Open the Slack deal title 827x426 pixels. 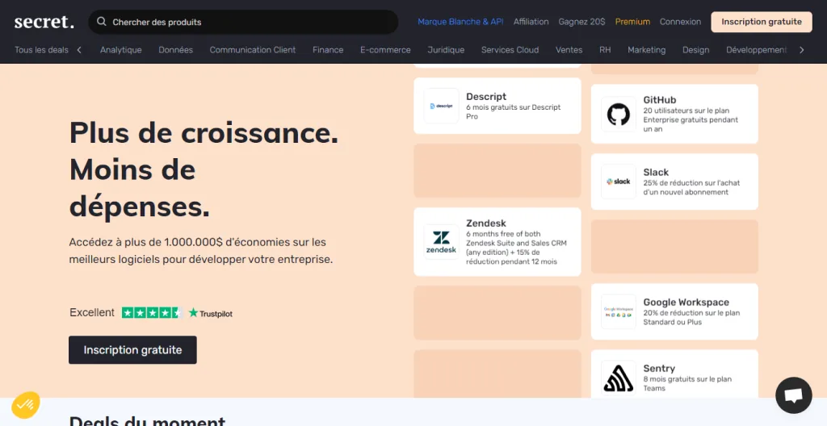[656, 173]
